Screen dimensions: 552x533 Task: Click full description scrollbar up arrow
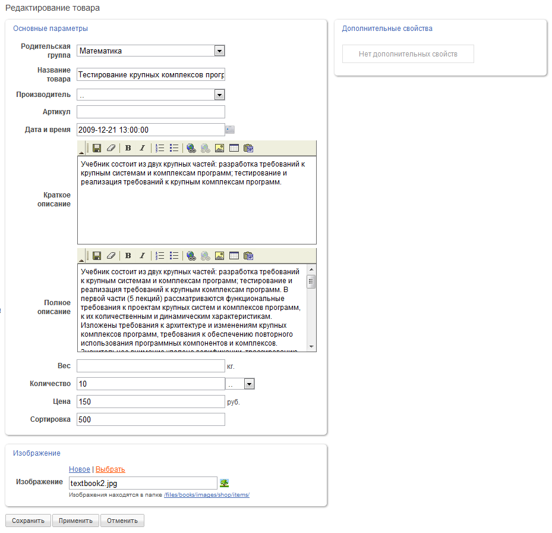[311, 269]
